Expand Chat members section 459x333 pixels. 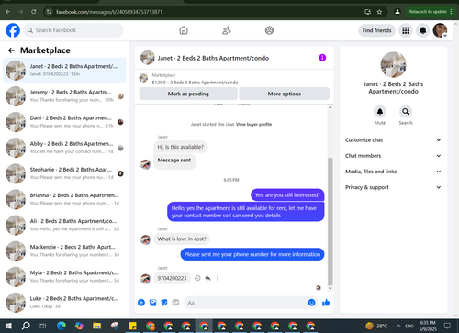393,156
